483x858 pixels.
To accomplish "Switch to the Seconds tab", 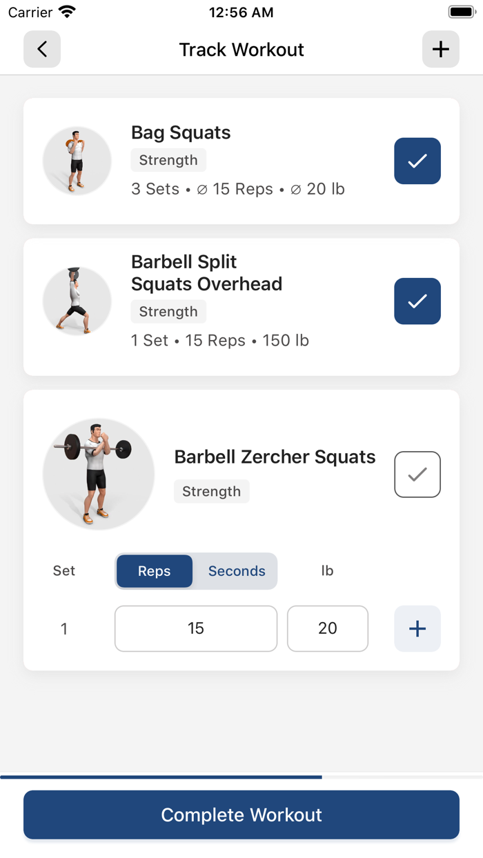I will pyautogui.click(x=237, y=571).
